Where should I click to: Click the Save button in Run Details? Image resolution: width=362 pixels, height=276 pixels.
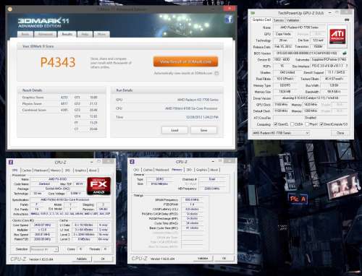coord(203,130)
